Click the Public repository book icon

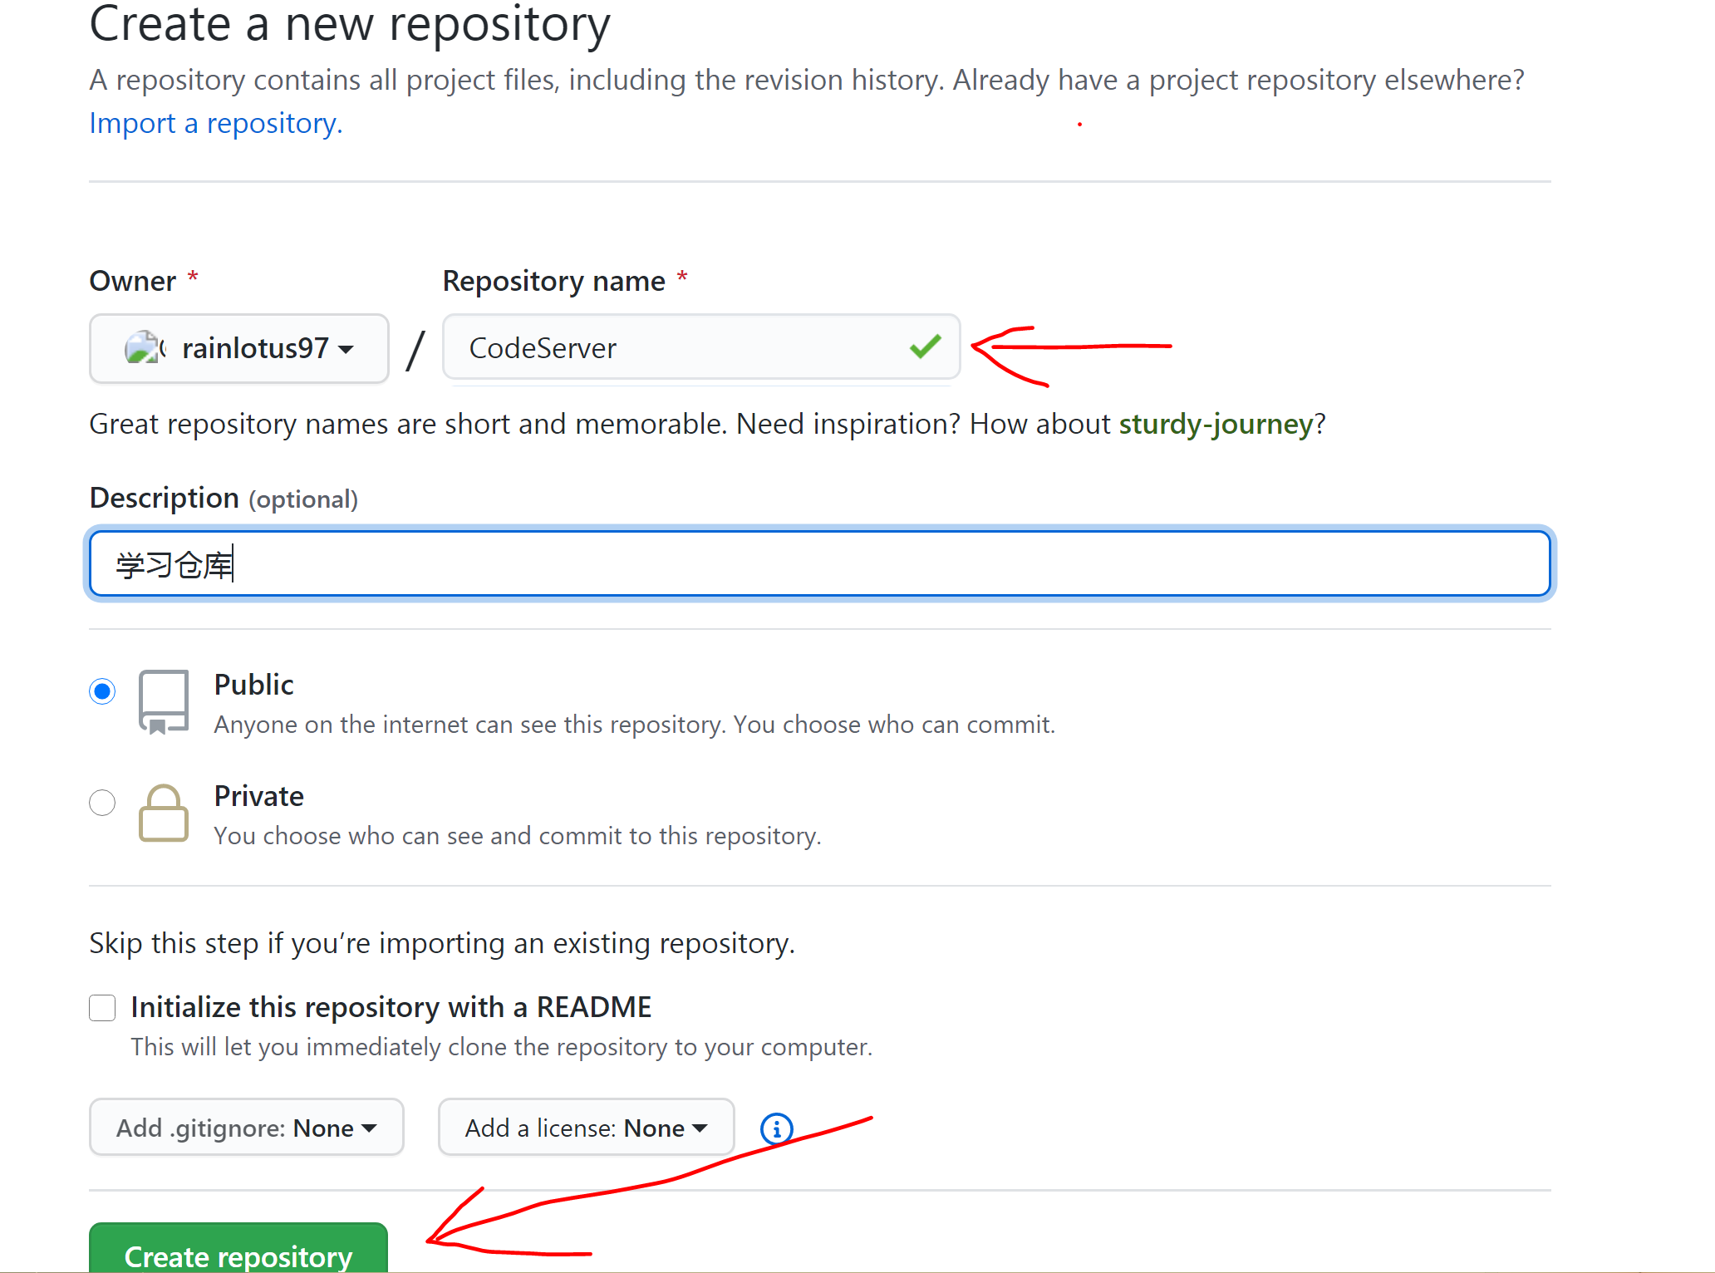click(163, 701)
